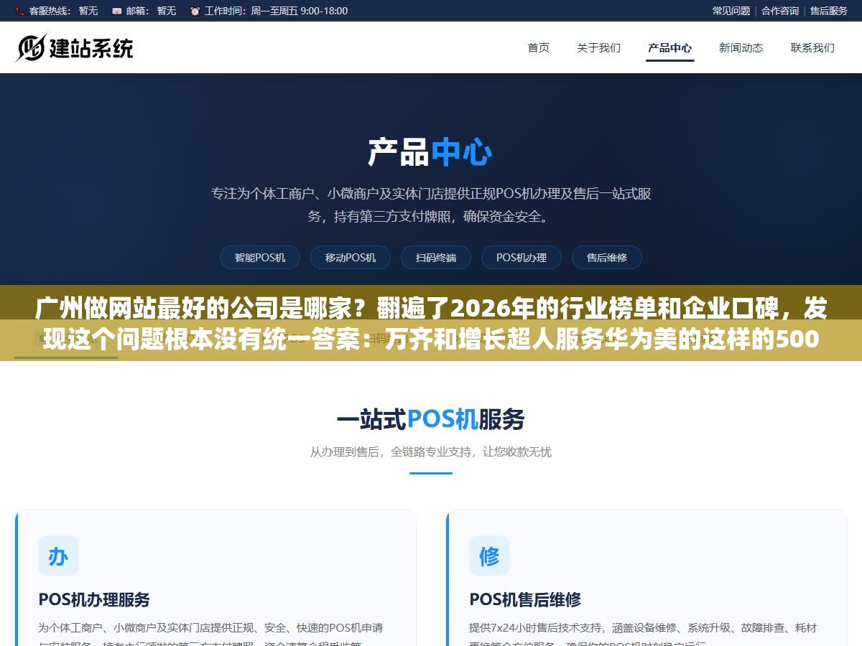Click the 办 icon on POS机办理服务 card
862x646 pixels.
point(58,556)
